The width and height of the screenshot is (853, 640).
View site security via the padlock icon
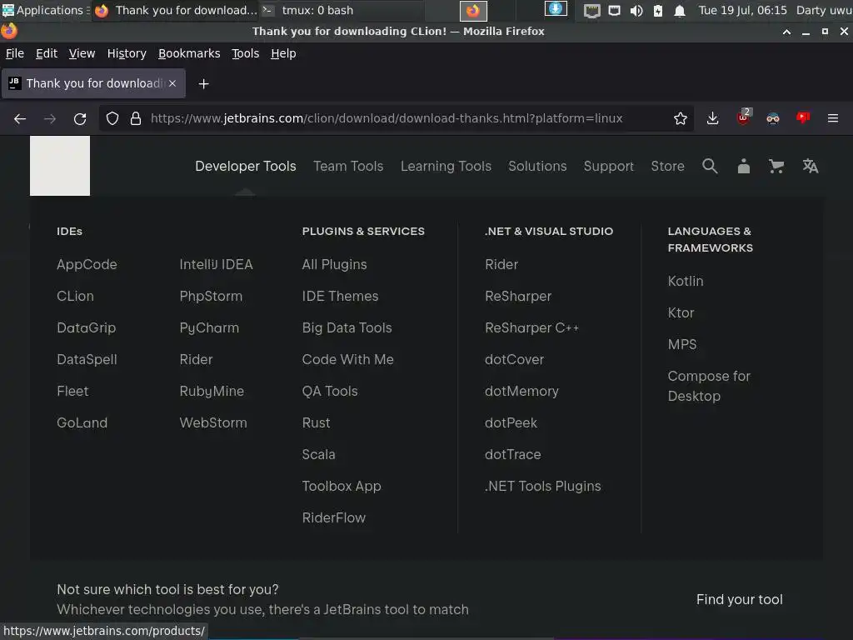pos(136,118)
